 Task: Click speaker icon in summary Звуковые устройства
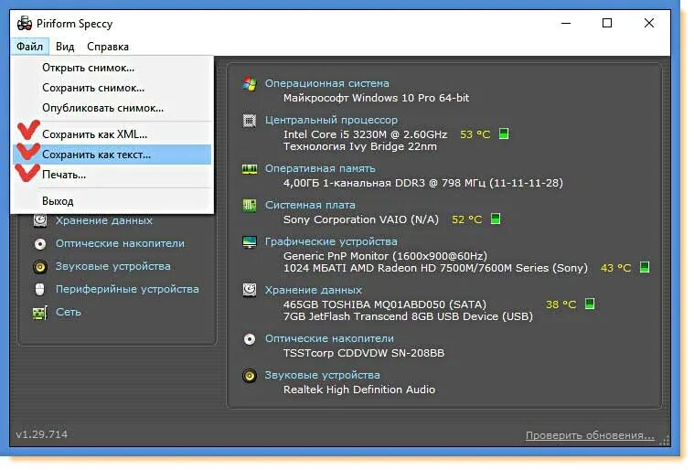[x=250, y=376]
